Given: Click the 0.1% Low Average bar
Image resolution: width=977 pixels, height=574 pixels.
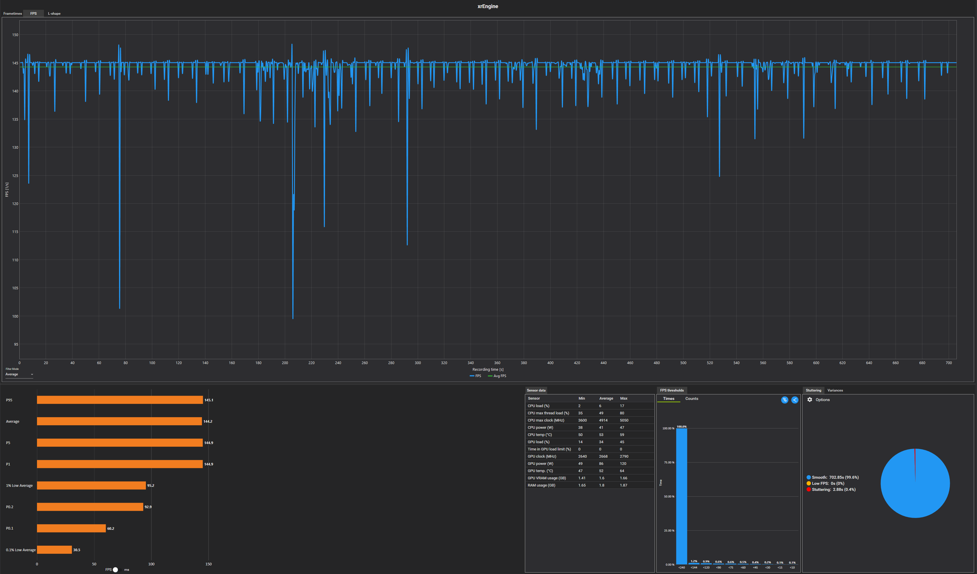Looking at the screenshot, I should [54, 549].
